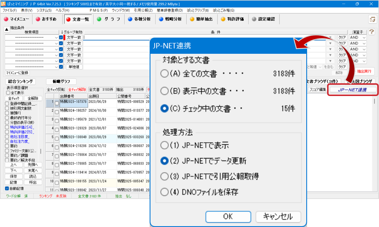Toggle the 自動記憶 checkbox

(x=7, y=189)
